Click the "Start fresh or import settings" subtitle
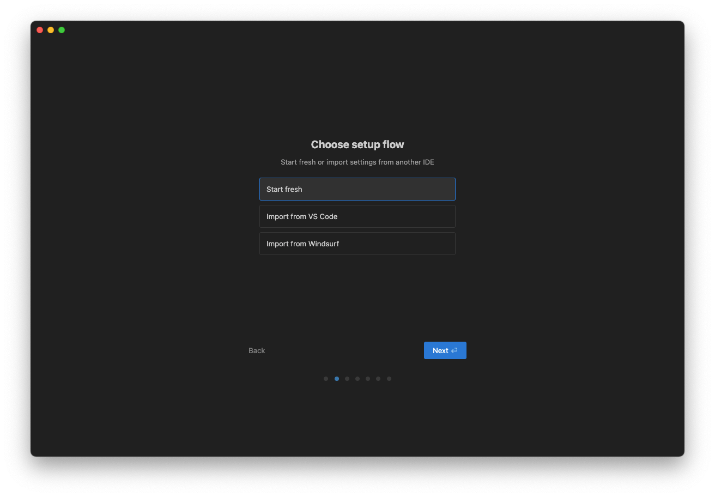This screenshot has height=497, width=715. tap(357, 162)
